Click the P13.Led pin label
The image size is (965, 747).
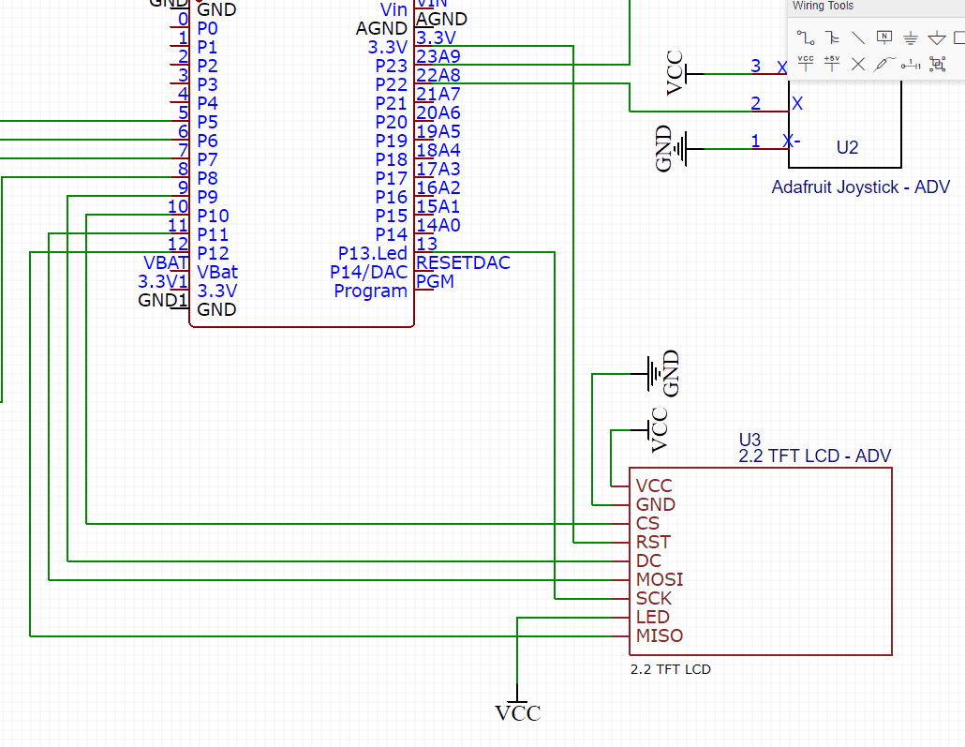(371, 253)
